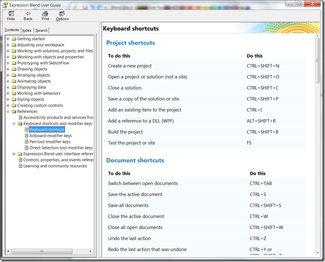Click the 'Close a solution' row
Screen dimensions: 325x262
pyautogui.click(x=206, y=88)
